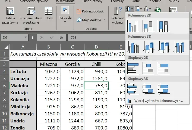
Task: Open the Plik menu
Action: (x=8, y=1)
